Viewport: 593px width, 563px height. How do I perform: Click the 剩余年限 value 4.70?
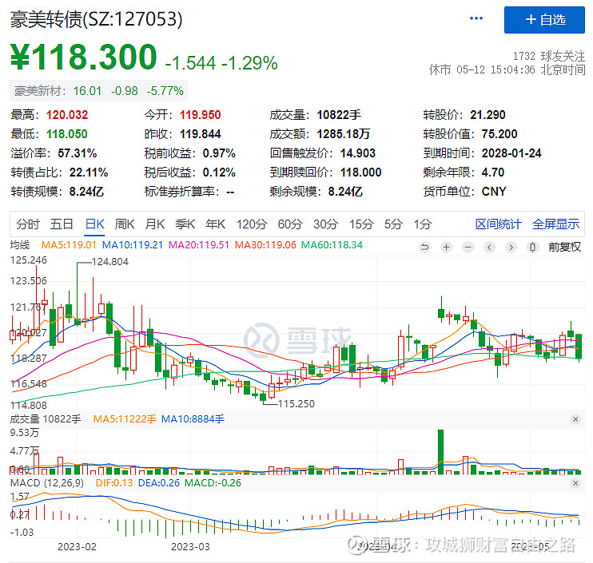(493, 172)
